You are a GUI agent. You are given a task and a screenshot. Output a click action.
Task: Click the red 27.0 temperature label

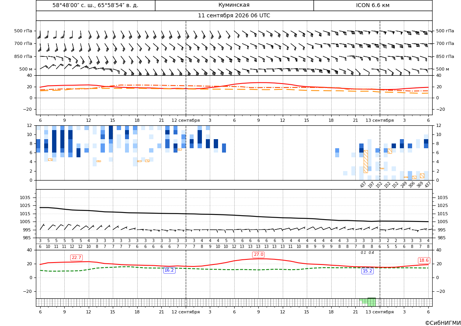(x=258, y=255)
